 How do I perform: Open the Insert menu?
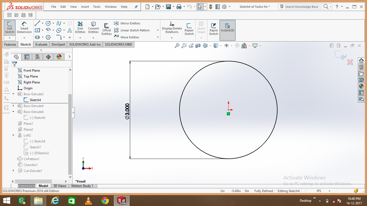tap(85, 7)
